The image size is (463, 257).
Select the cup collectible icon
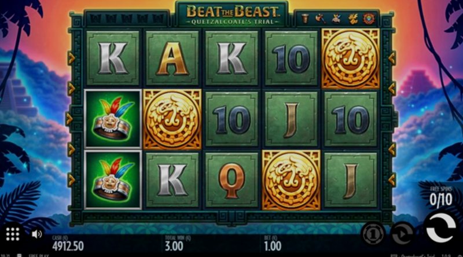(x=305, y=19)
